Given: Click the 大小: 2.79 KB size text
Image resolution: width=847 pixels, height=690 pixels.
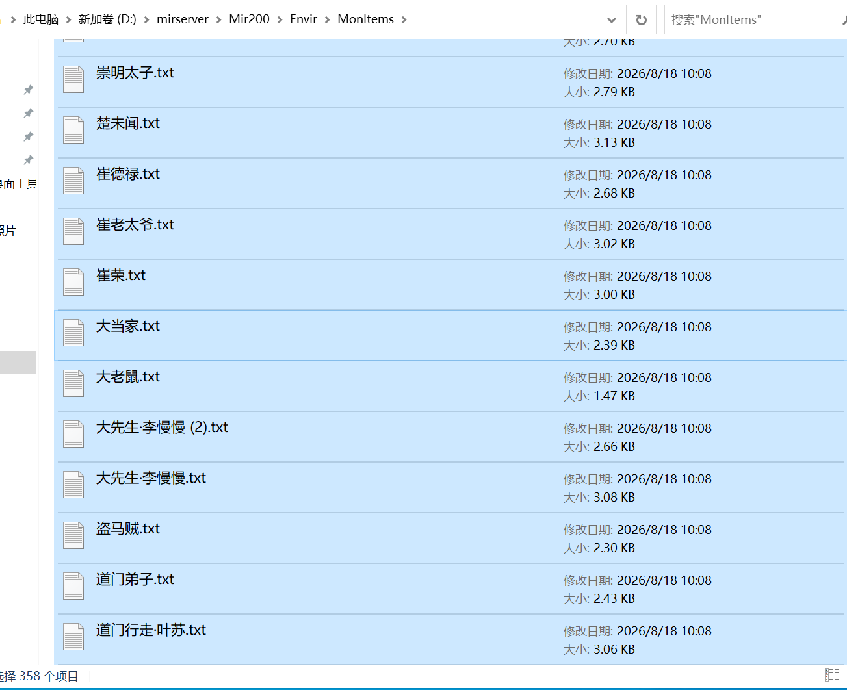Looking at the screenshot, I should pyautogui.click(x=599, y=92).
